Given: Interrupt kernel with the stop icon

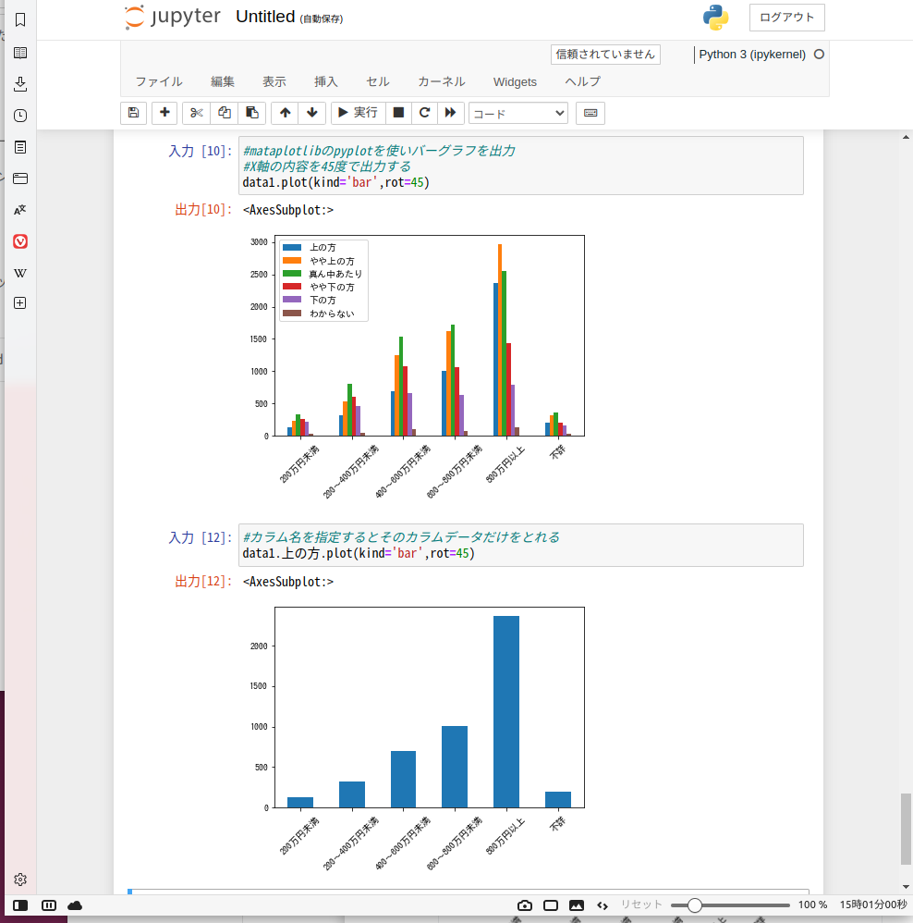Looking at the screenshot, I should coord(398,113).
